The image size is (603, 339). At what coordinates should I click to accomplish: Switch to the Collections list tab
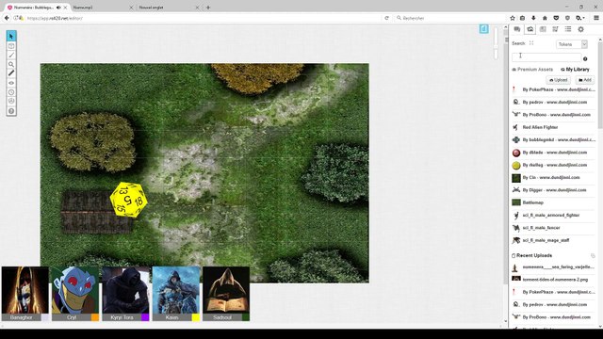click(x=568, y=29)
